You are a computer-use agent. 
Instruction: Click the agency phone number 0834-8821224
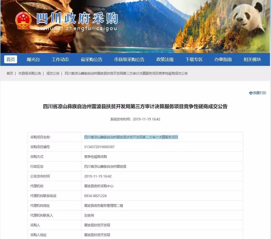pyautogui.click(x=95, y=196)
